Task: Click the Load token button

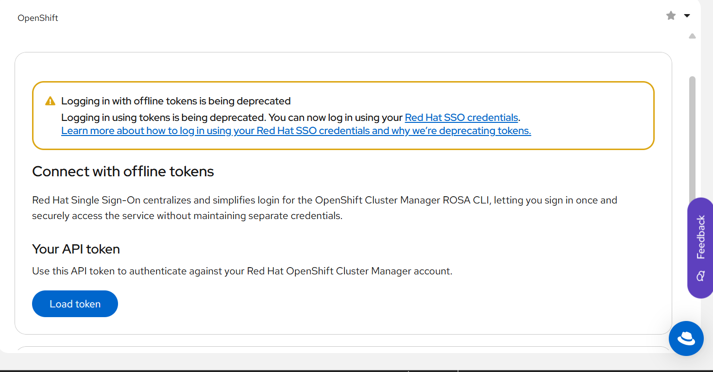Action: click(x=75, y=304)
